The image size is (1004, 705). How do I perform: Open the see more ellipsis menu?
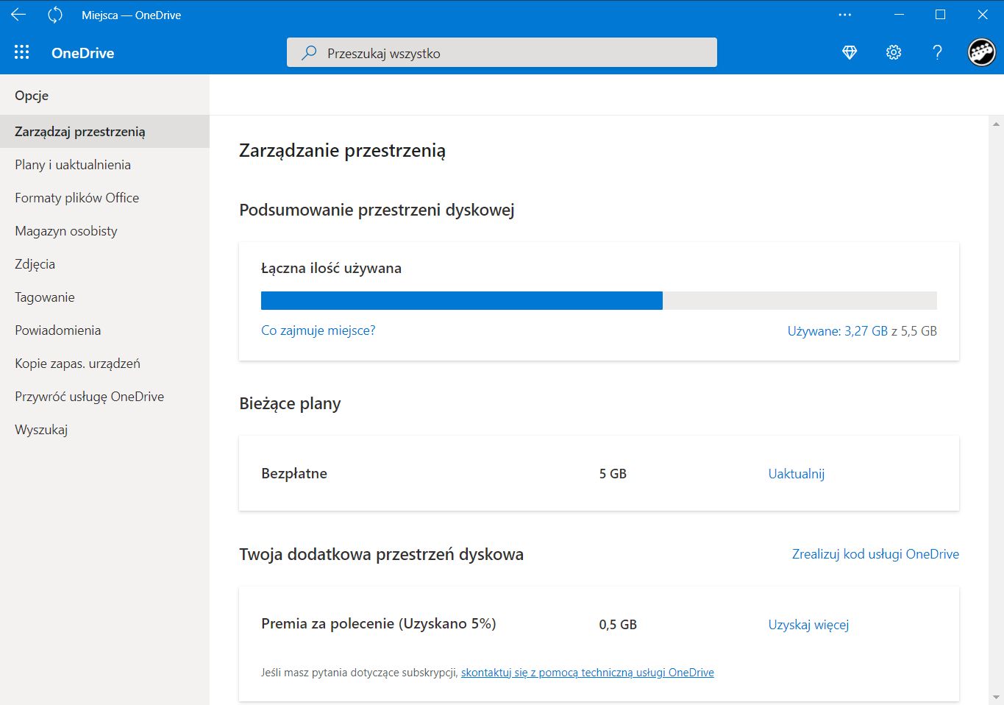point(844,15)
